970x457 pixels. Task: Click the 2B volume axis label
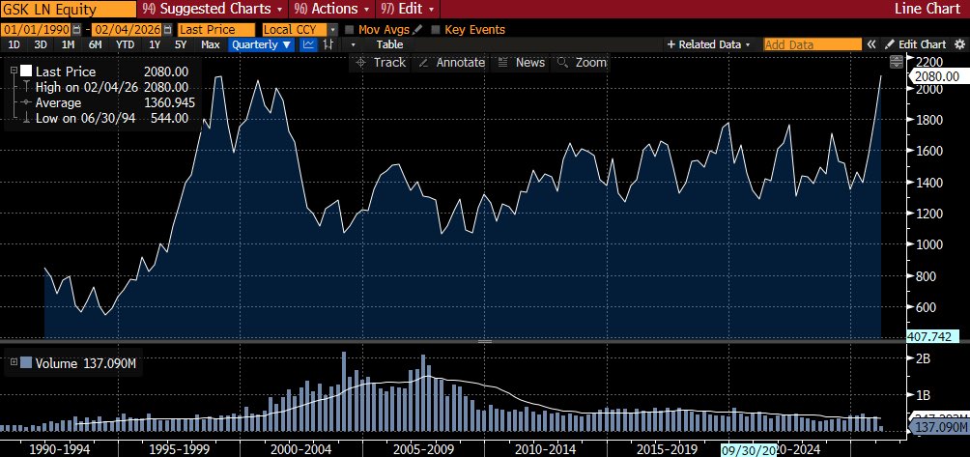point(922,358)
